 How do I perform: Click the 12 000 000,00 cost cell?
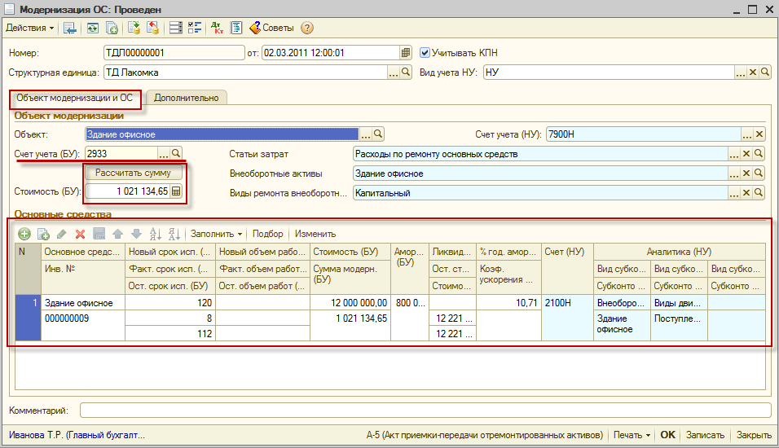(x=350, y=303)
